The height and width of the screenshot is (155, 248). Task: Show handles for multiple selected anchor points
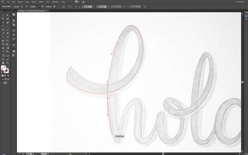(38, 7)
